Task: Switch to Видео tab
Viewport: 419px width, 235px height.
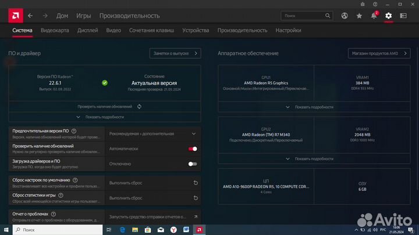Action: pos(113,30)
